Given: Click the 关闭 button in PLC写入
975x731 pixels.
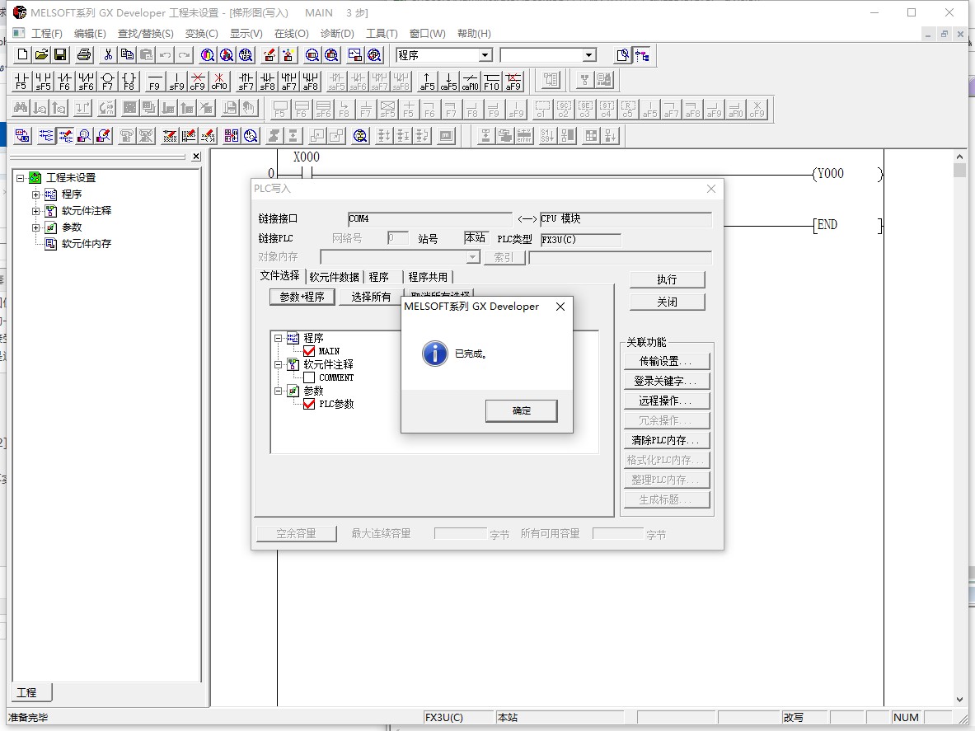Looking at the screenshot, I should 668,302.
